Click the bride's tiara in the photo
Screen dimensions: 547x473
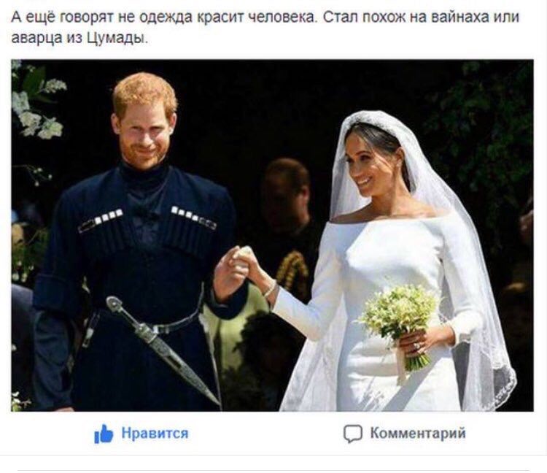[x=371, y=121]
